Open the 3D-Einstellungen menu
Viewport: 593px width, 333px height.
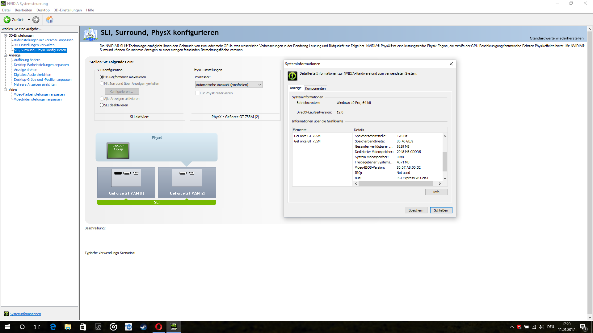68,10
